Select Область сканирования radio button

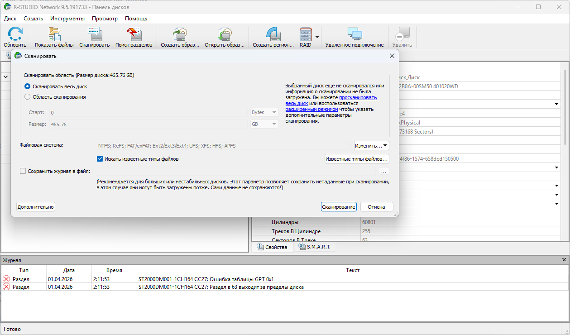pyautogui.click(x=28, y=97)
